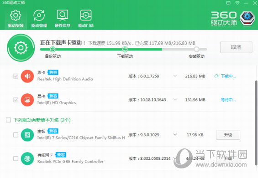Click the 131.96 MB size value
Image resolution: width=258 pixels, height=178 pixels.
[x=195, y=100]
